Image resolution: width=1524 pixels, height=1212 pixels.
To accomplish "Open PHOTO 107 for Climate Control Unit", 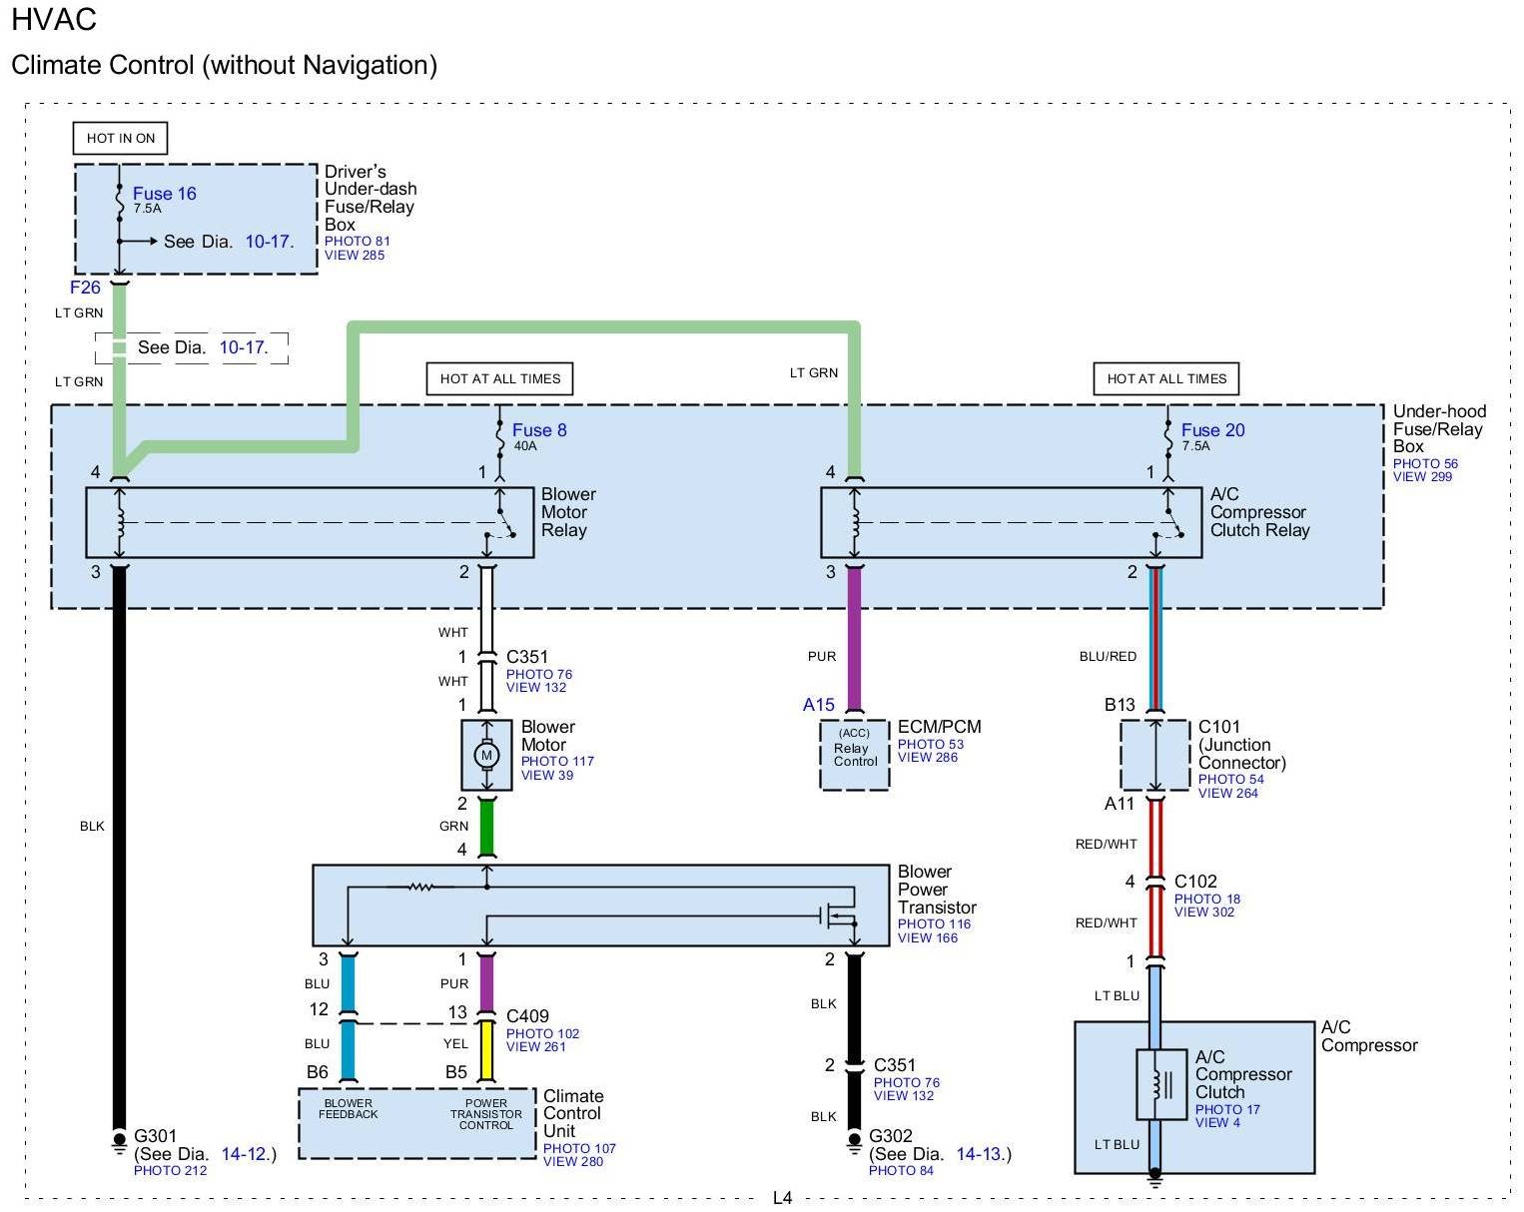I will 579,1148.
